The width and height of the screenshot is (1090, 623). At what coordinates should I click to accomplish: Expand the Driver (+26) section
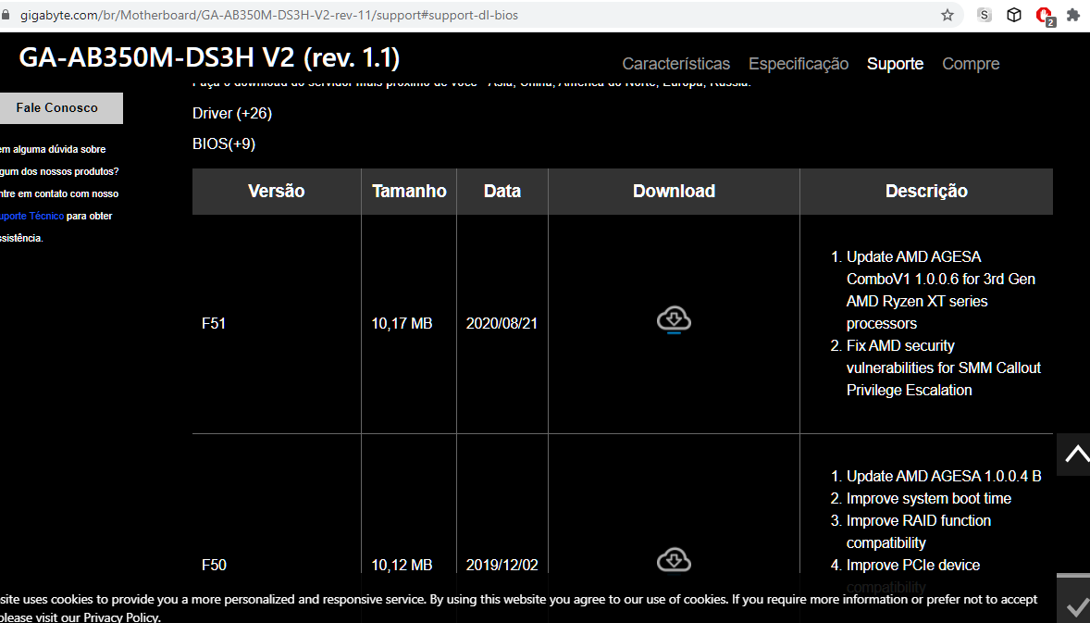tap(232, 113)
